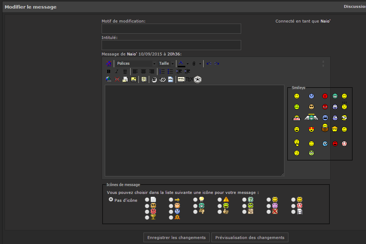Select the thumbs down message icon radio
Screen dimensions: 366x244
(x=195, y=212)
